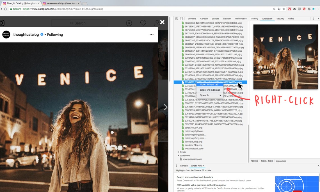Viewport: 320px width, 192px height.
Task: Click the resource list vertical scrollbar
Action: tap(248, 143)
